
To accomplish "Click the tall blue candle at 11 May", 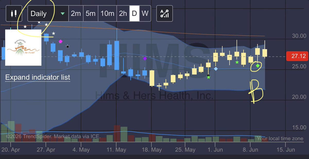I will (117, 55).
